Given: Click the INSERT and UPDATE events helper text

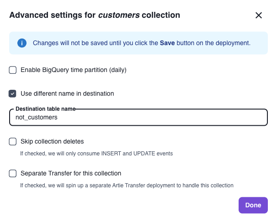Looking at the screenshot, I should coord(96,154).
